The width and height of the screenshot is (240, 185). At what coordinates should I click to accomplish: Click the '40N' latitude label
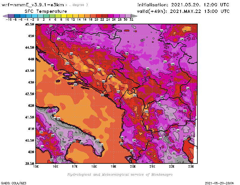31,152
